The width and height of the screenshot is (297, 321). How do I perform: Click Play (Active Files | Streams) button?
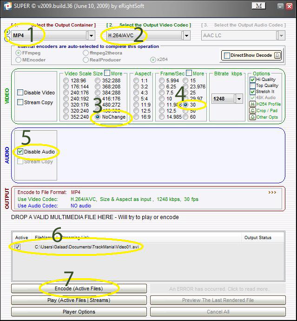coord(79,300)
